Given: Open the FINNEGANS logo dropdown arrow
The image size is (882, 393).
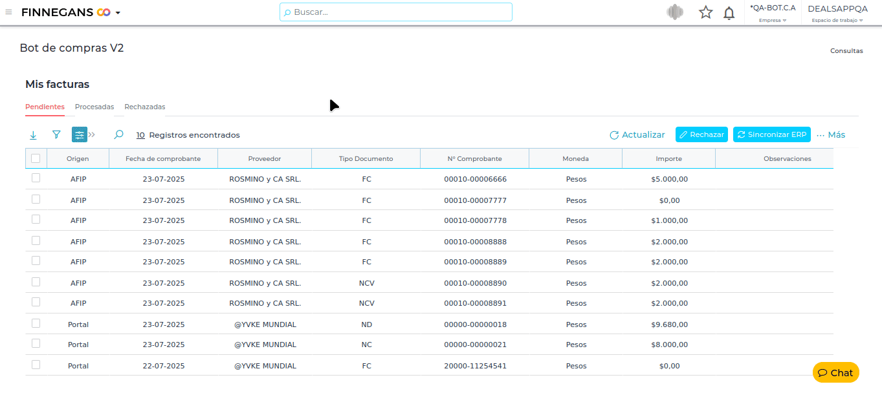Looking at the screenshot, I should tap(118, 13).
